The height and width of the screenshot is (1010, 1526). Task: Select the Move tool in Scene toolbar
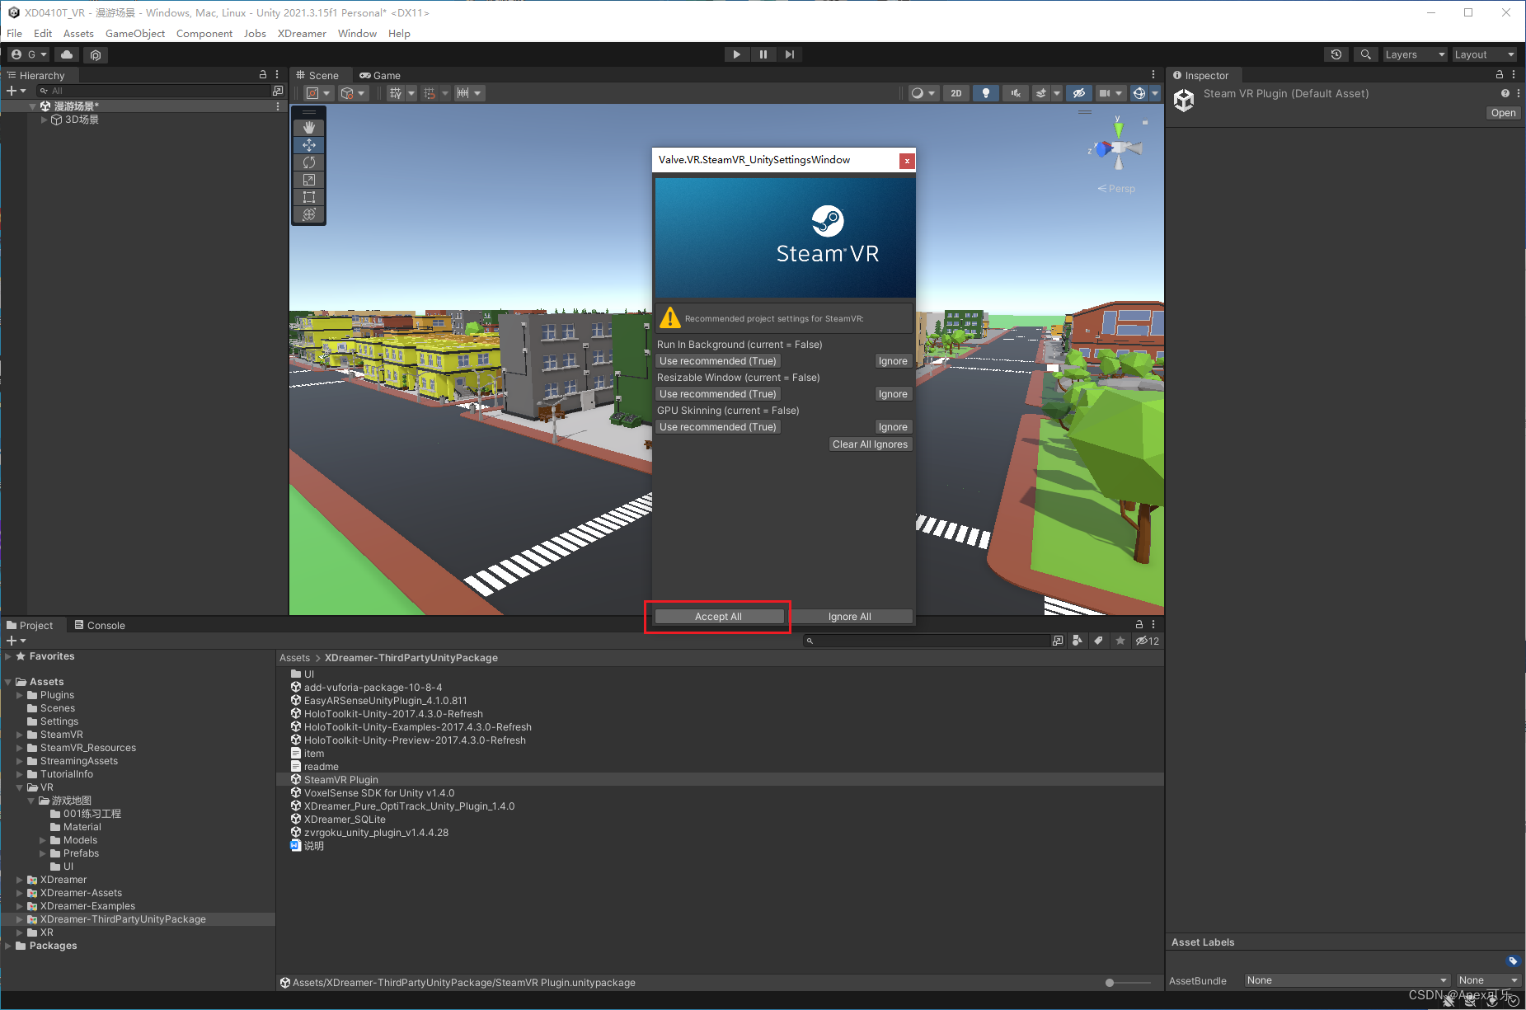(309, 145)
